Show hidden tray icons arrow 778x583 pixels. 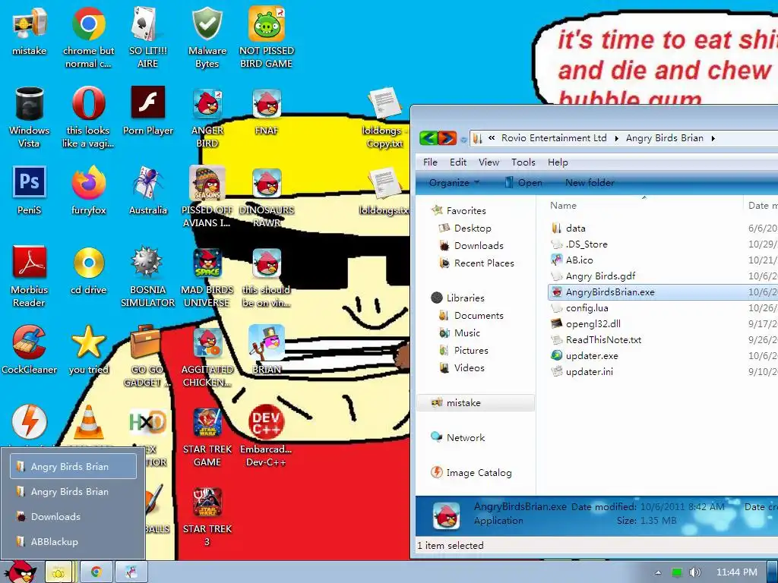click(x=658, y=572)
